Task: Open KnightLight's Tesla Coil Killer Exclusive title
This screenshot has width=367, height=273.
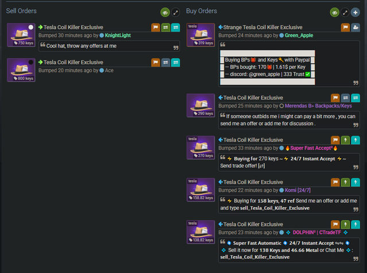Action: (x=74, y=28)
